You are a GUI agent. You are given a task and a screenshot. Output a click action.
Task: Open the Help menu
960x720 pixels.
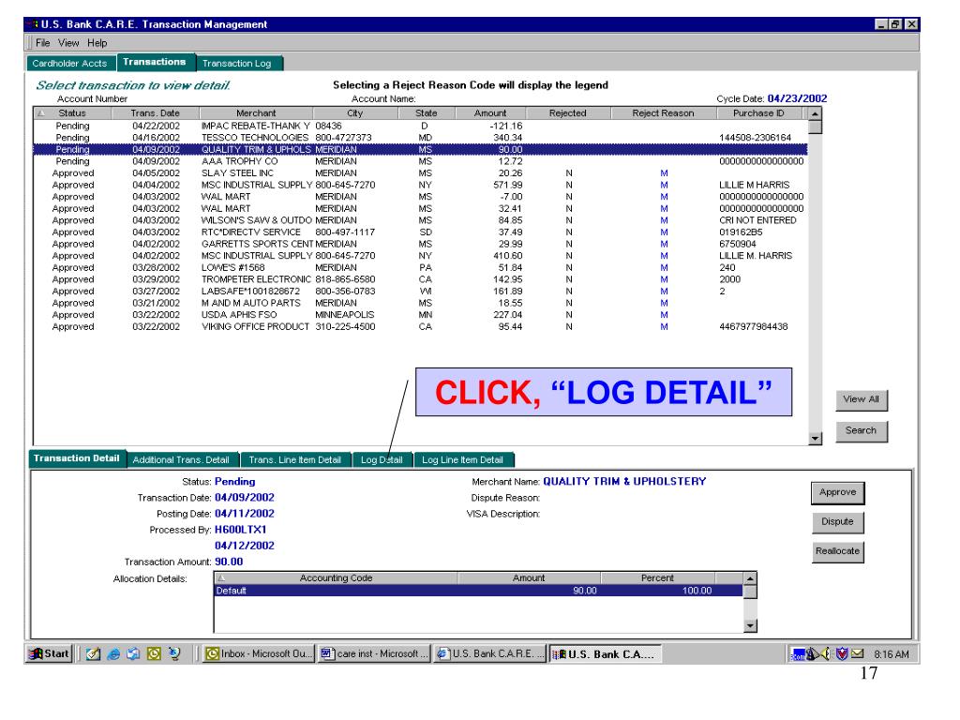click(97, 43)
